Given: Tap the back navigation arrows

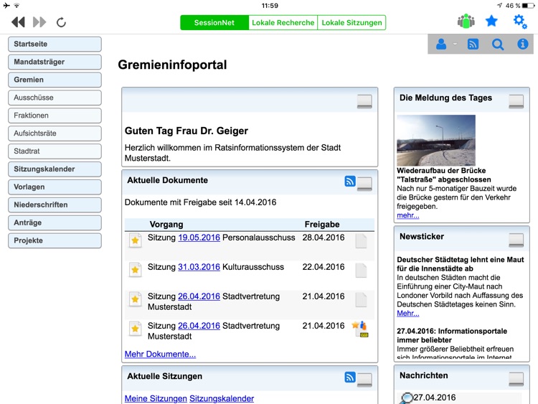Looking at the screenshot, I should coord(18,22).
